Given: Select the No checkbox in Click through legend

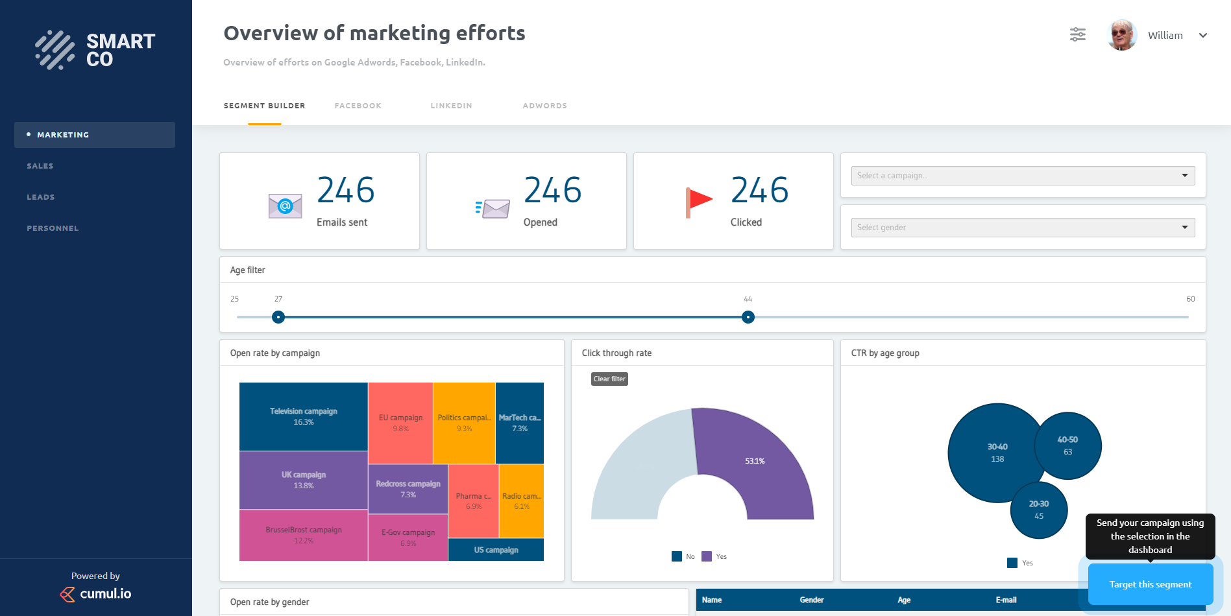Looking at the screenshot, I should click(x=676, y=556).
